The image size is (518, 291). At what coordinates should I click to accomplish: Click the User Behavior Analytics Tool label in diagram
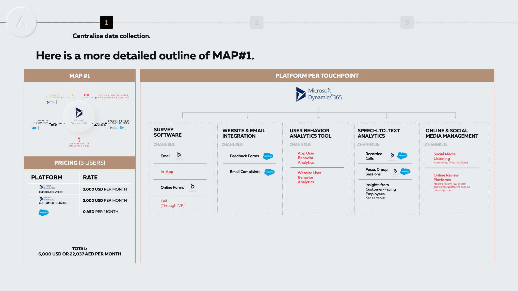(79, 145)
